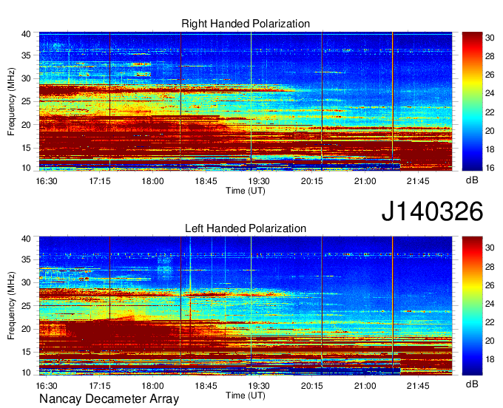The height and width of the screenshot is (408, 503).
Task: Click the "18:00" time tick on top plot
Action: (152, 181)
